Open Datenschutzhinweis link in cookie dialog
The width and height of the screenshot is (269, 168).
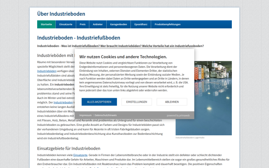(x=105, y=116)
